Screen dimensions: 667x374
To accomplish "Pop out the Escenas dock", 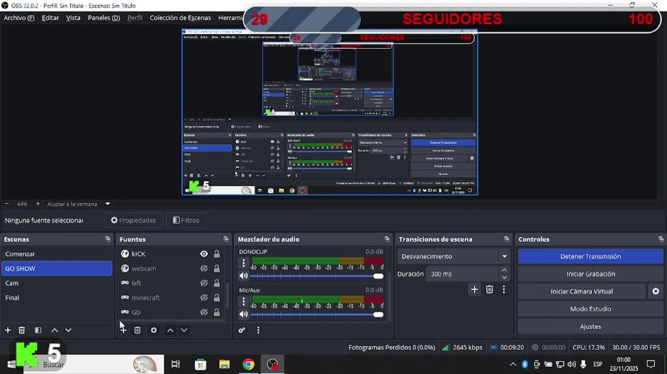I will pos(108,239).
